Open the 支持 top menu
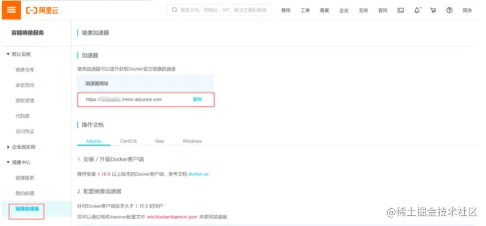486x226 pixels. point(363,10)
